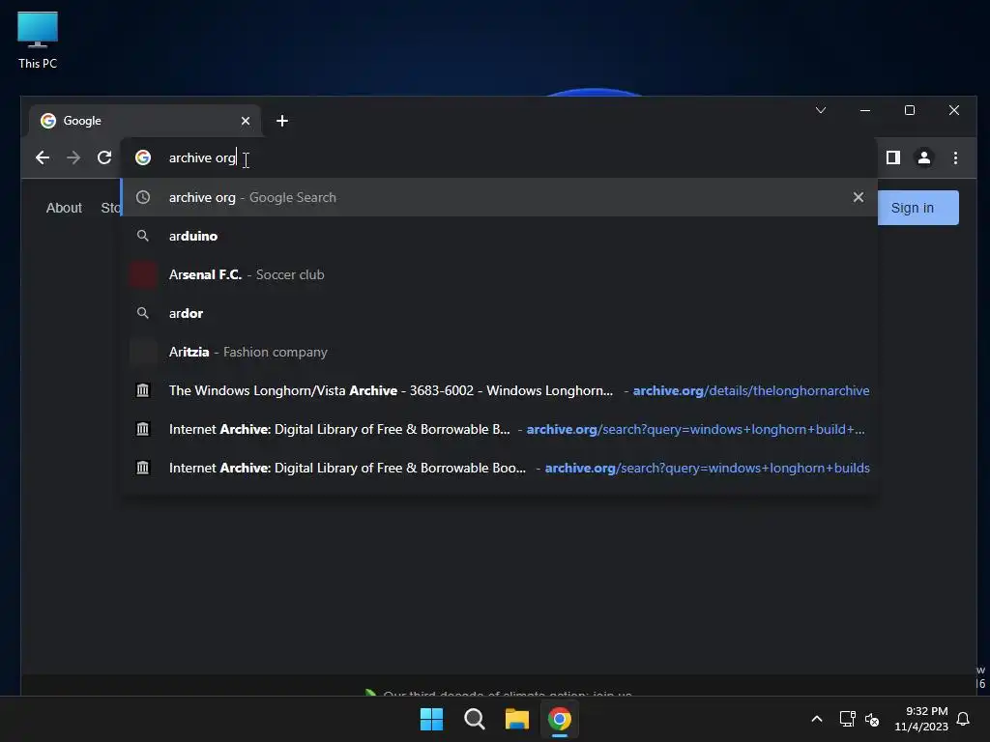Reload the page with refresh icon
Screen dimensions: 990x742
(104, 157)
